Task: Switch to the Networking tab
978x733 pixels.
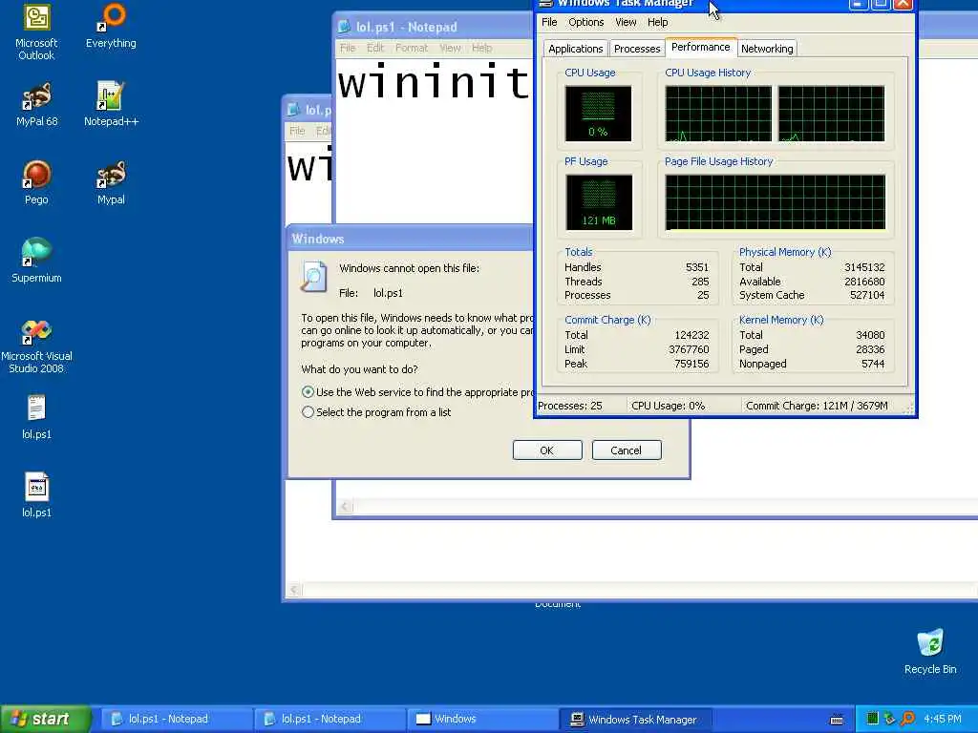Action: click(x=767, y=49)
